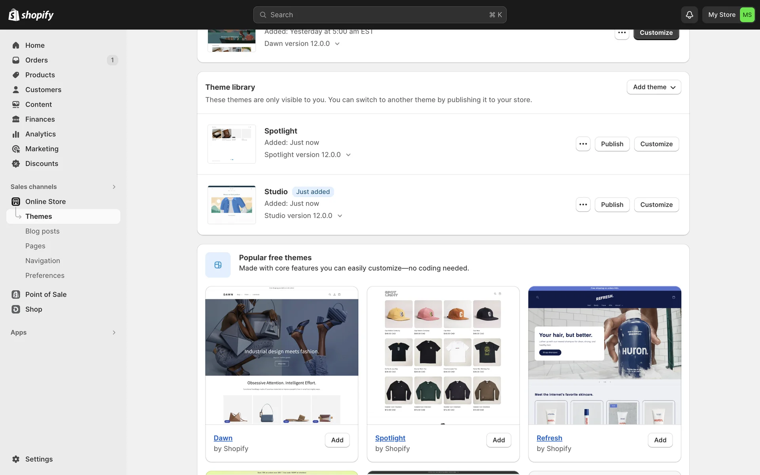The width and height of the screenshot is (760, 475).
Task: Click the Point of Sale icon
Action: pos(16,294)
